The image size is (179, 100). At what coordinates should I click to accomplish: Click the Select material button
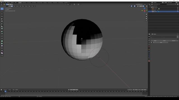pyautogui.click(x=164, y=41)
